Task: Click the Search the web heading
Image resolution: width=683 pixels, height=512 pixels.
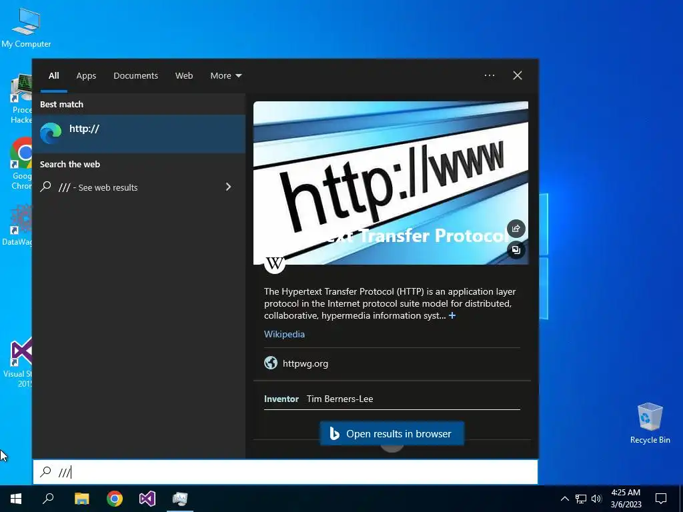Action: pos(69,164)
